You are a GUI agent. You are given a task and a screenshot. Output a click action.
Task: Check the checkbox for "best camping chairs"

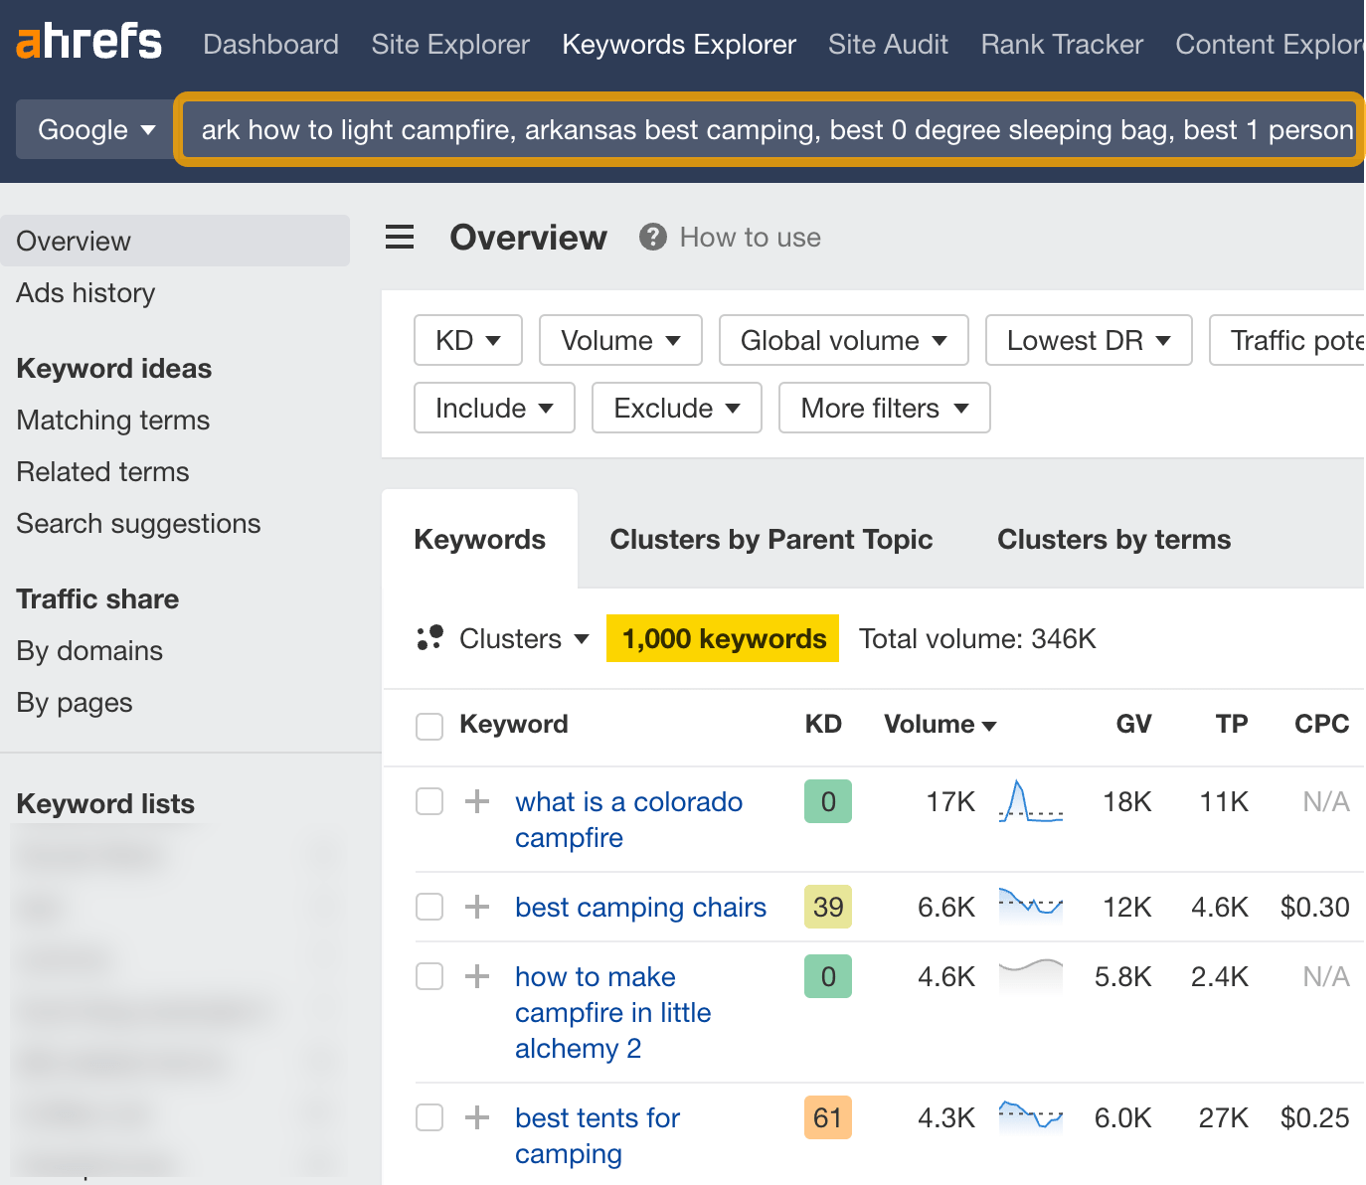click(x=428, y=907)
